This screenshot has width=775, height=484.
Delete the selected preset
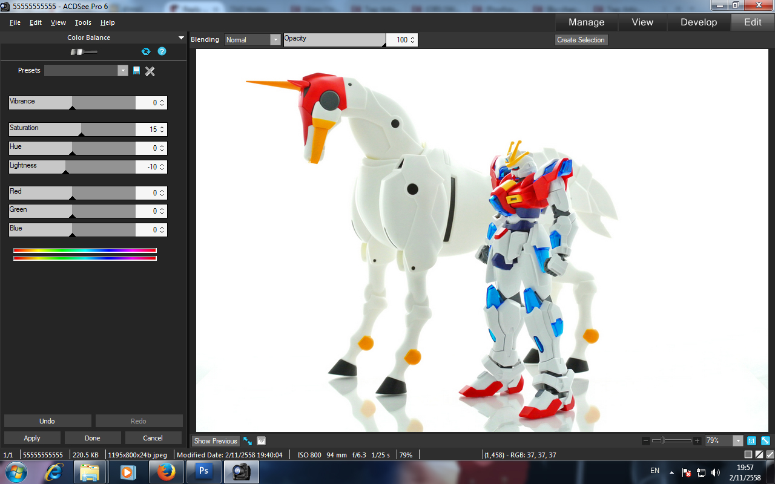point(150,71)
